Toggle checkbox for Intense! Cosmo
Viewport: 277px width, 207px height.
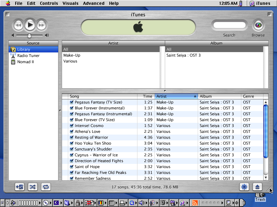(x=72, y=126)
